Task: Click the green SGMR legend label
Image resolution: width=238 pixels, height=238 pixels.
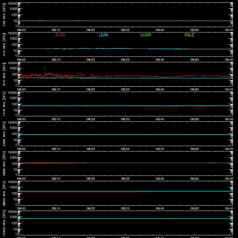Action: pos(145,35)
